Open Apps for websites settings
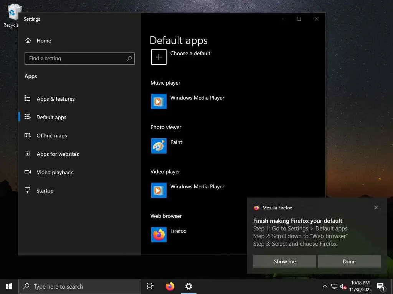393x294 pixels. click(x=58, y=154)
